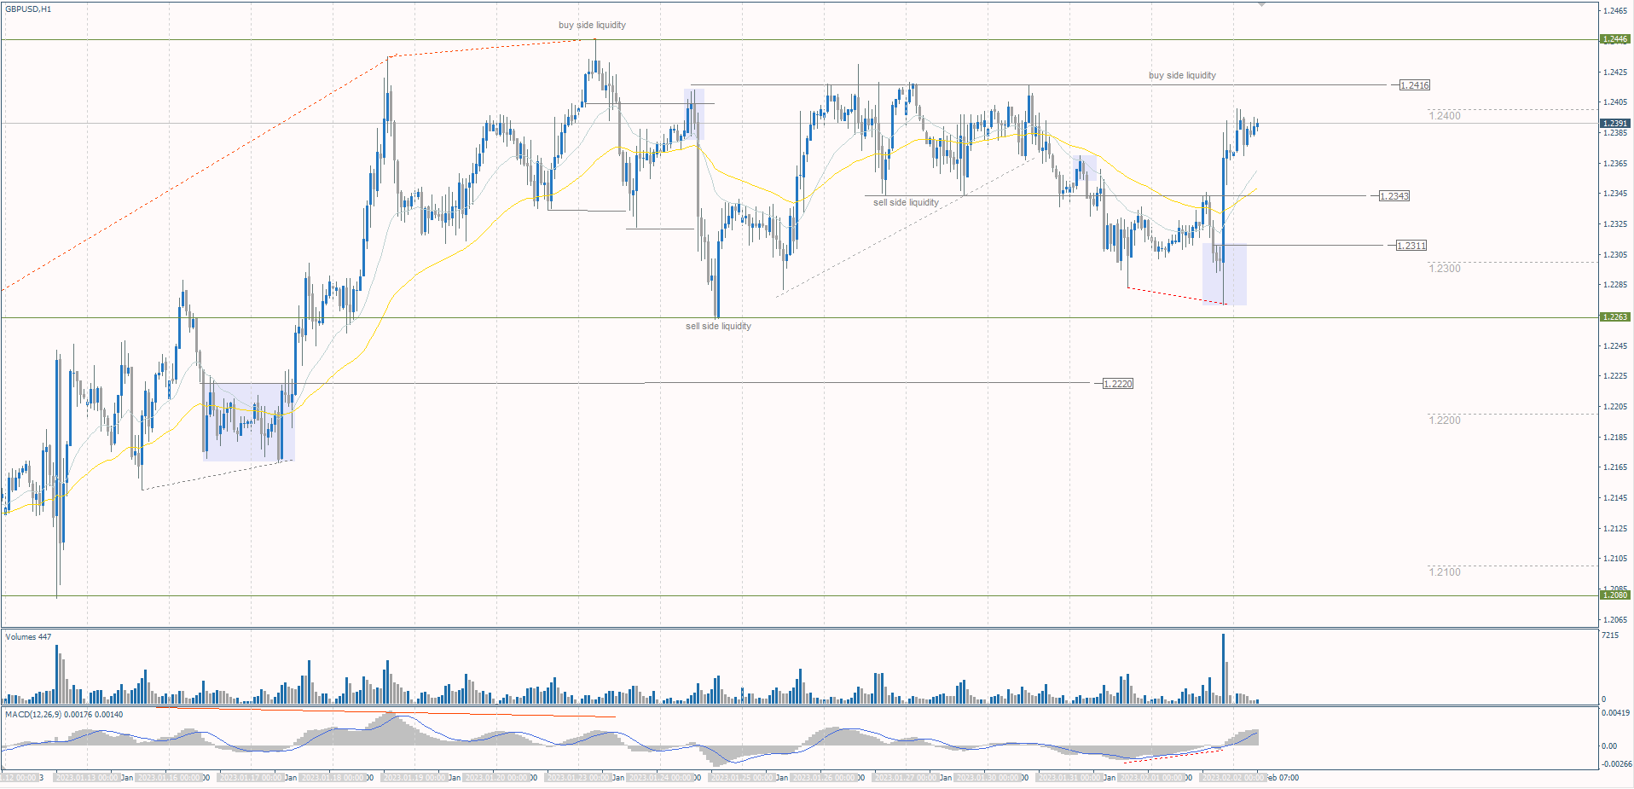1634x789 pixels.
Task: Click the 1.2311 price tag
Action: [x=1411, y=246]
